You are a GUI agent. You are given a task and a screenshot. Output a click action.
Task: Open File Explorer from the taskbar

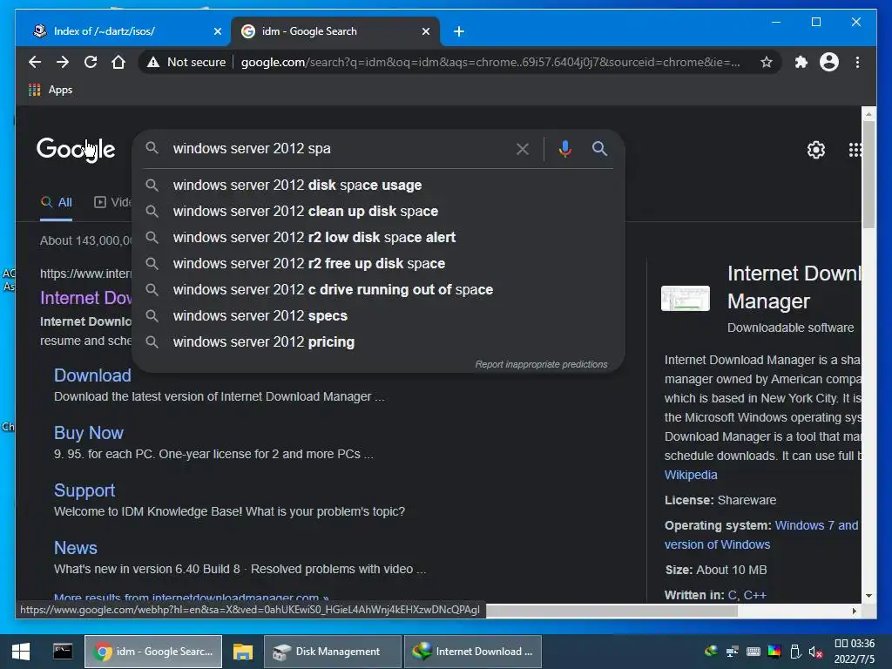click(243, 652)
